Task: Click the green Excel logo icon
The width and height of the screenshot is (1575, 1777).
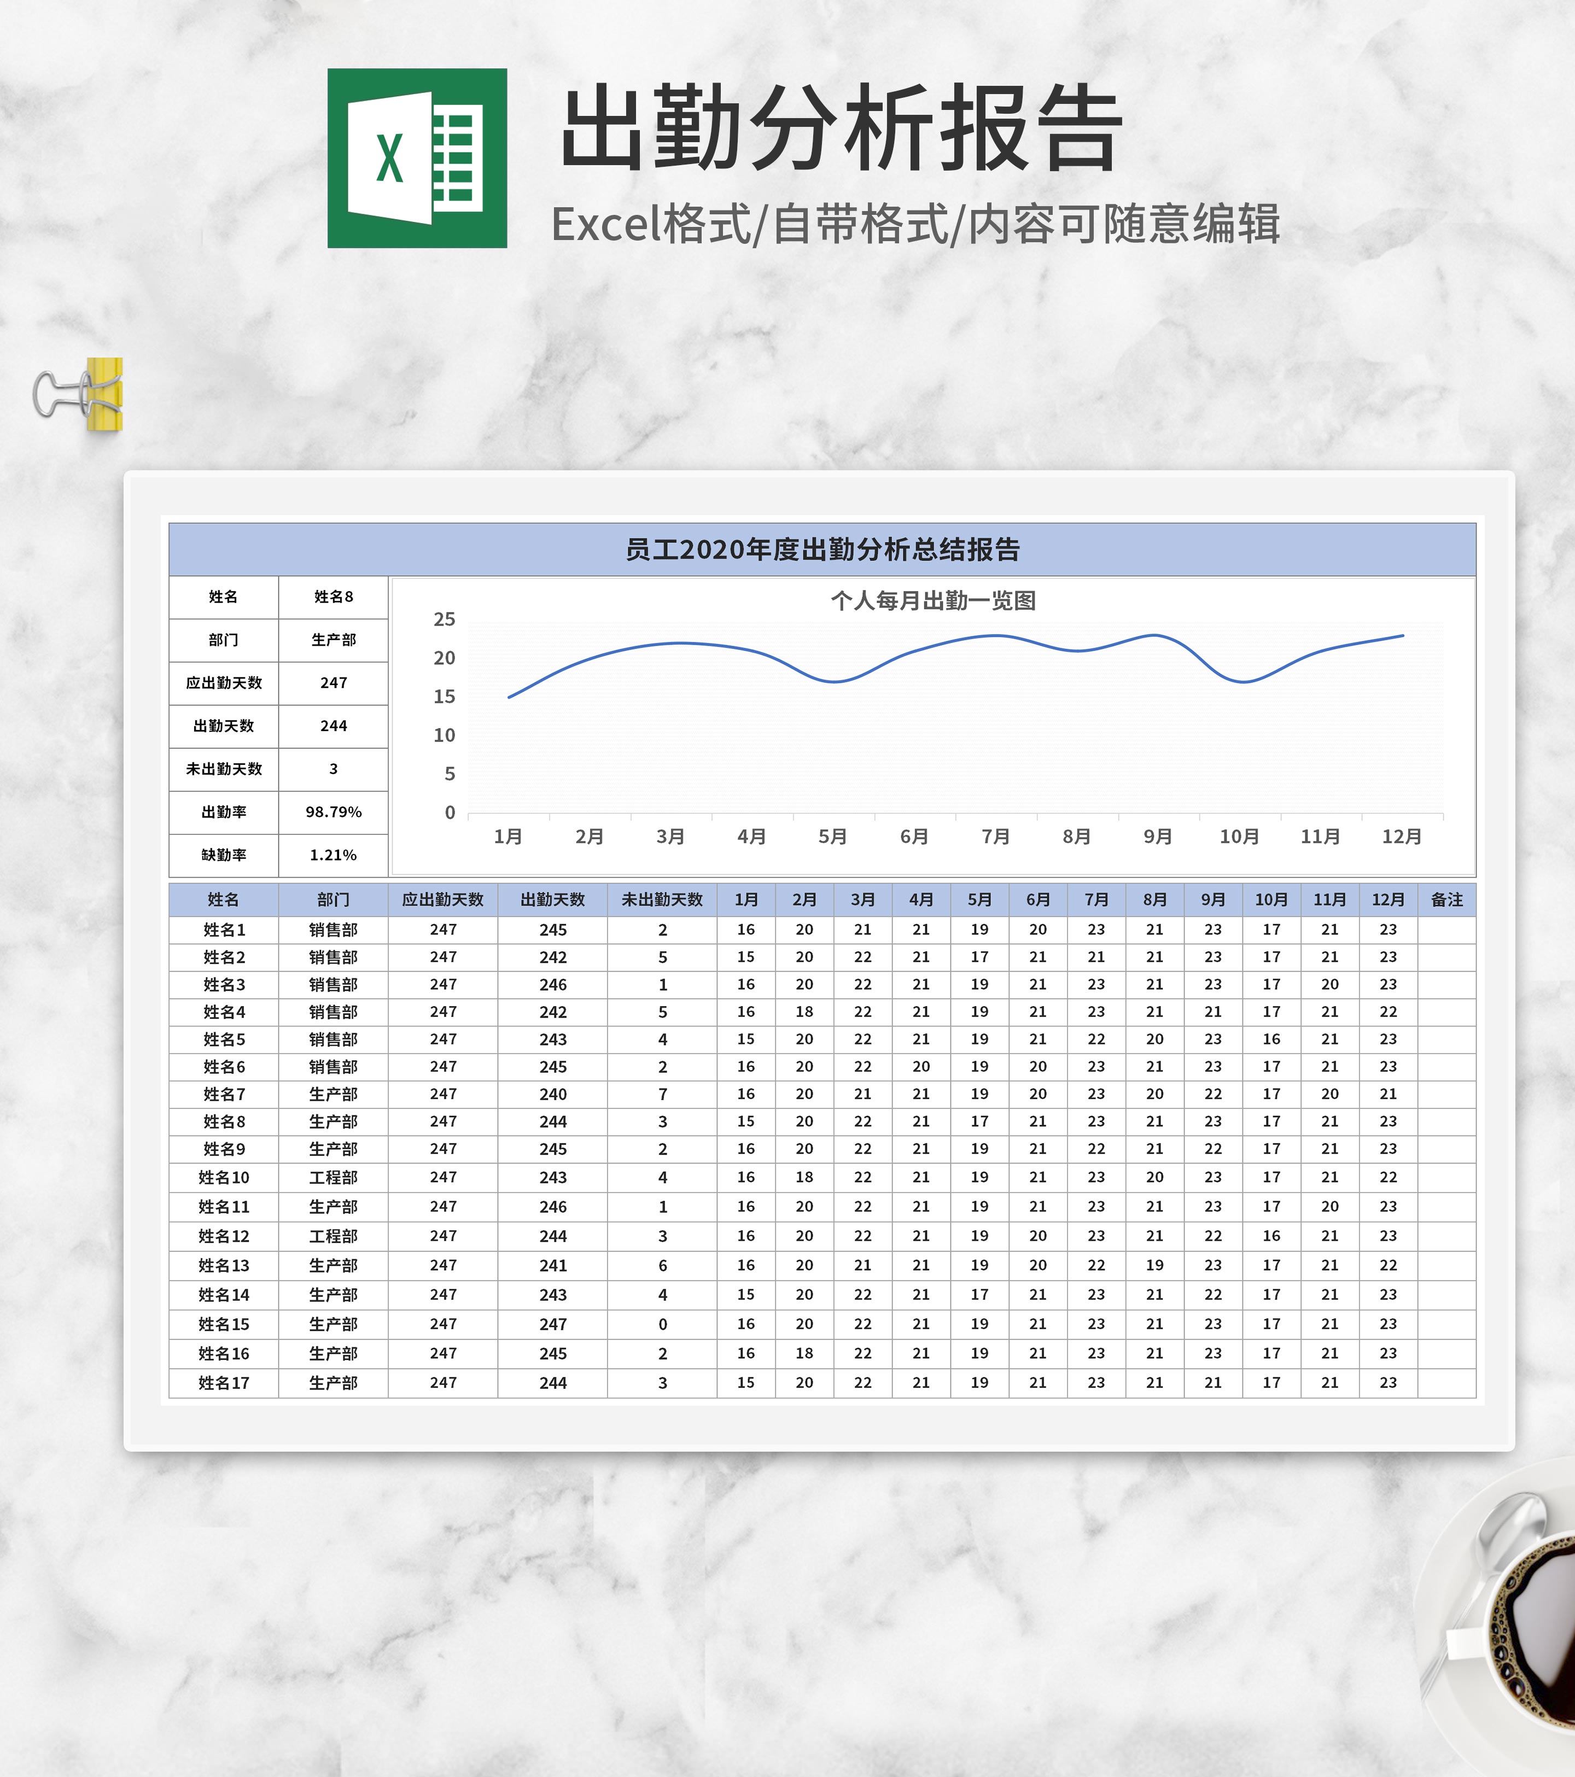Action: pyautogui.click(x=417, y=158)
